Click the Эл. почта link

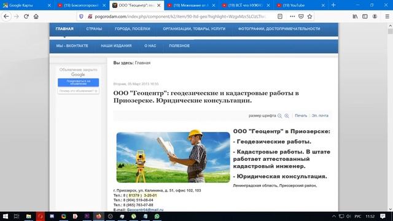pos(320,116)
